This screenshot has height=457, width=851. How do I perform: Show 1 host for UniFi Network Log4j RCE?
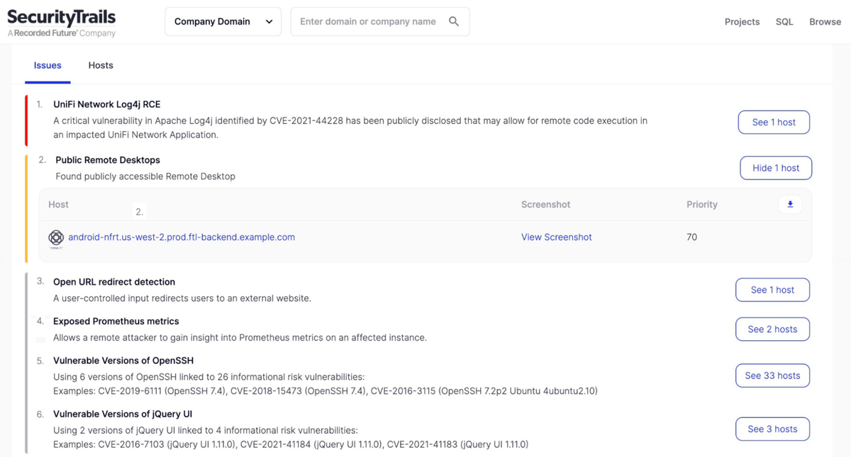point(774,123)
